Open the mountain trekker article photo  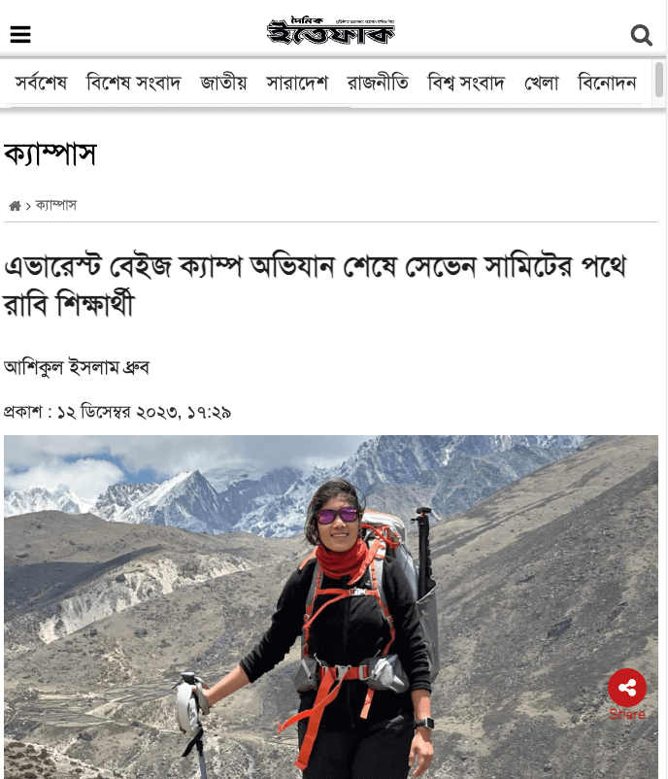[331, 607]
